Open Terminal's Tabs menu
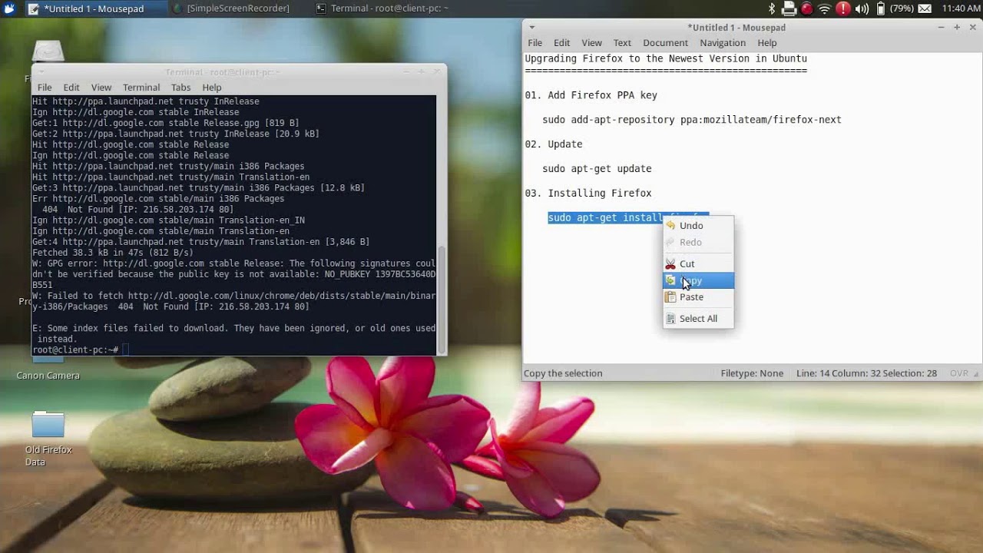The image size is (983, 553). pyautogui.click(x=180, y=88)
